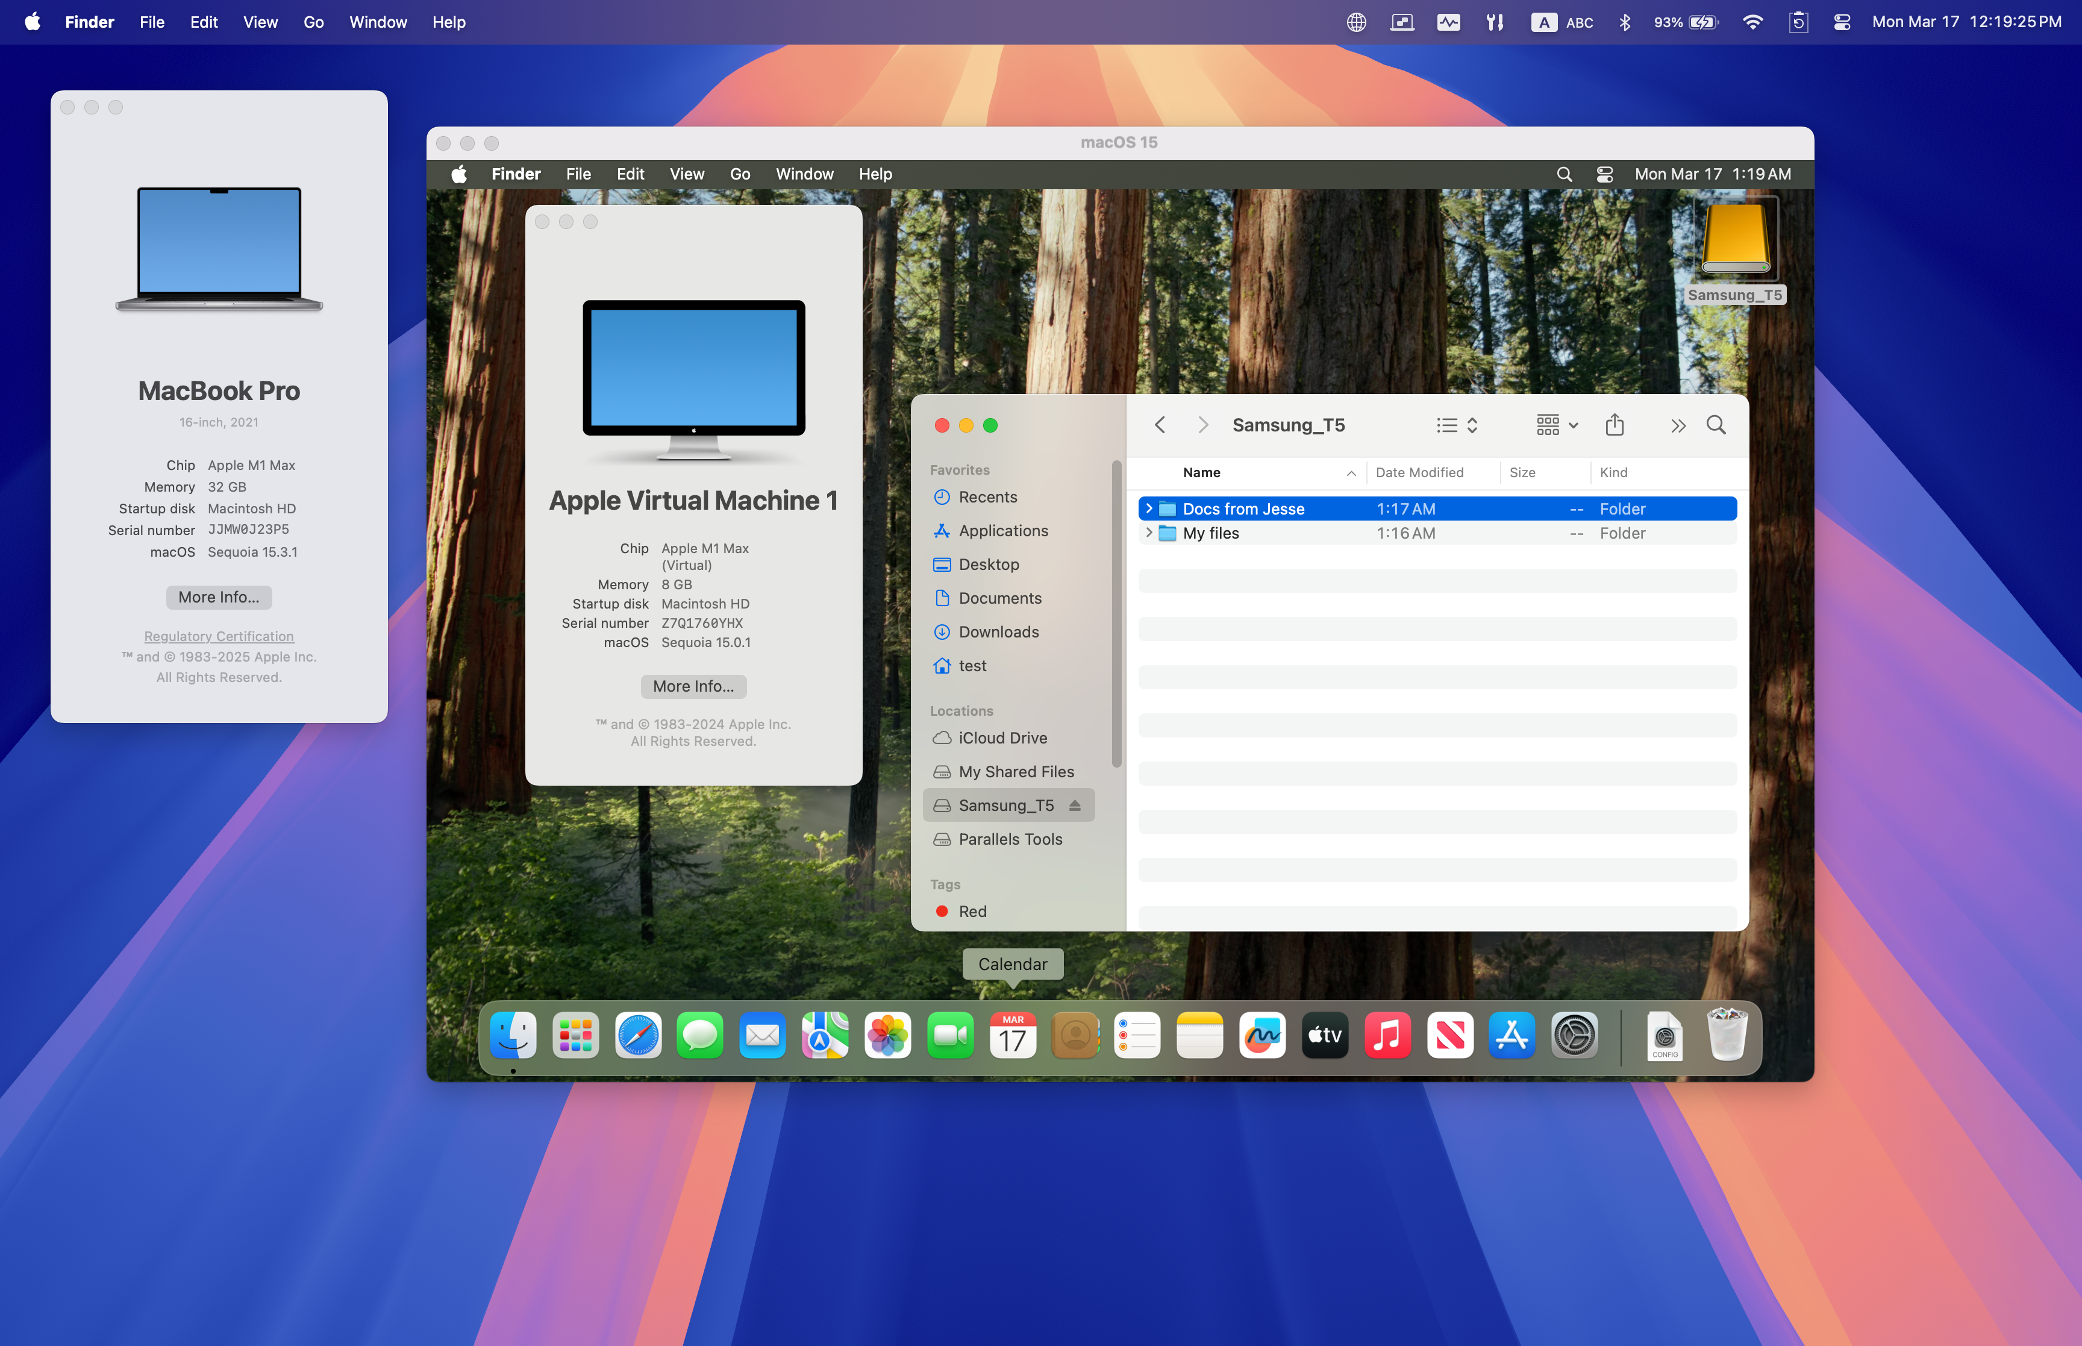Launch System Settings from the Dock
2082x1346 pixels.
1574,1036
